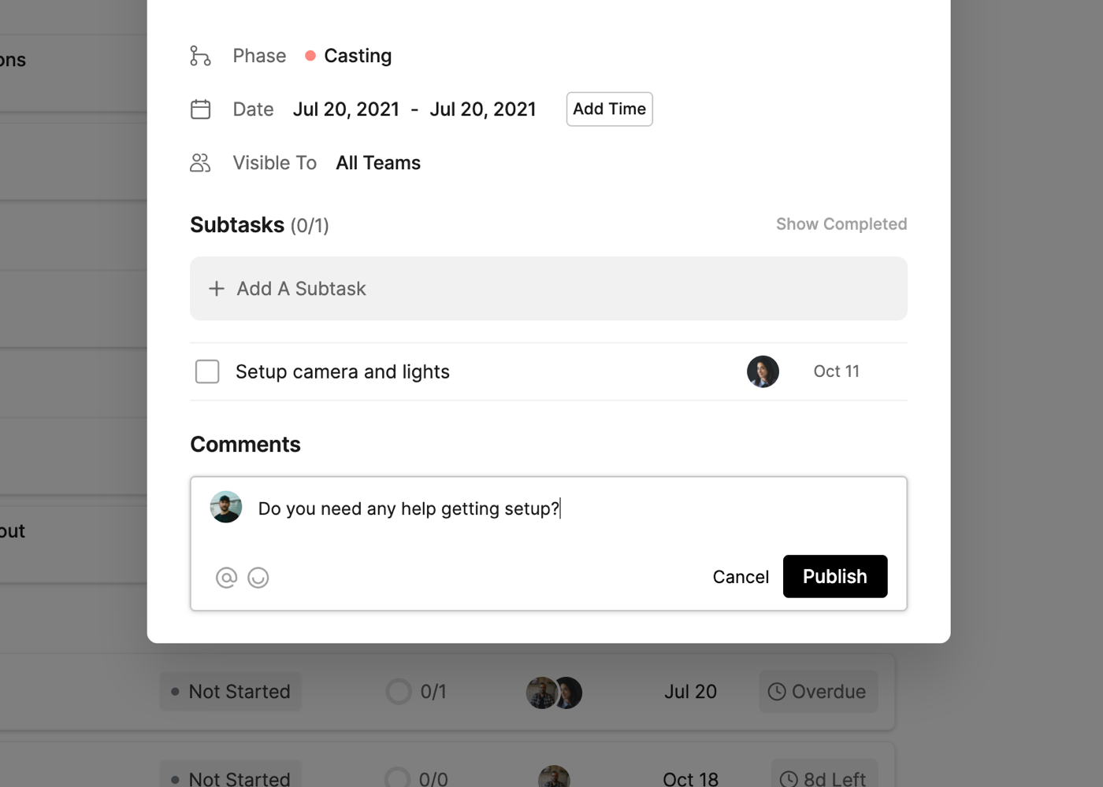Open the emoji picker smiley icon
Image resolution: width=1103 pixels, height=787 pixels.
258,578
